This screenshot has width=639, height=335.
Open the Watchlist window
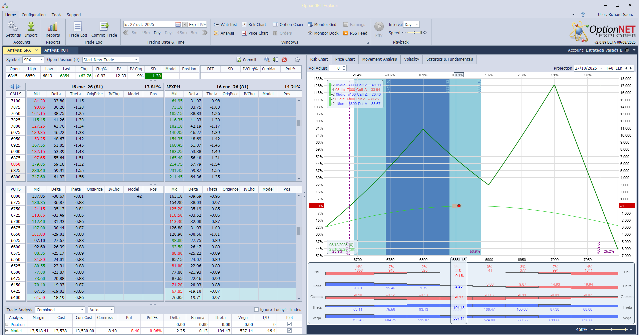click(x=226, y=24)
